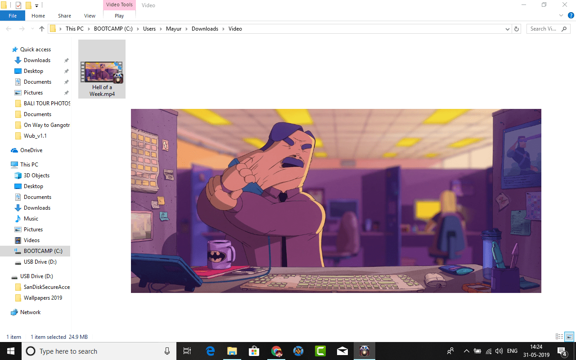The height and width of the screenshot is (360, 576).
Task: Open the View ribbon tab
Action: (90, 16)
